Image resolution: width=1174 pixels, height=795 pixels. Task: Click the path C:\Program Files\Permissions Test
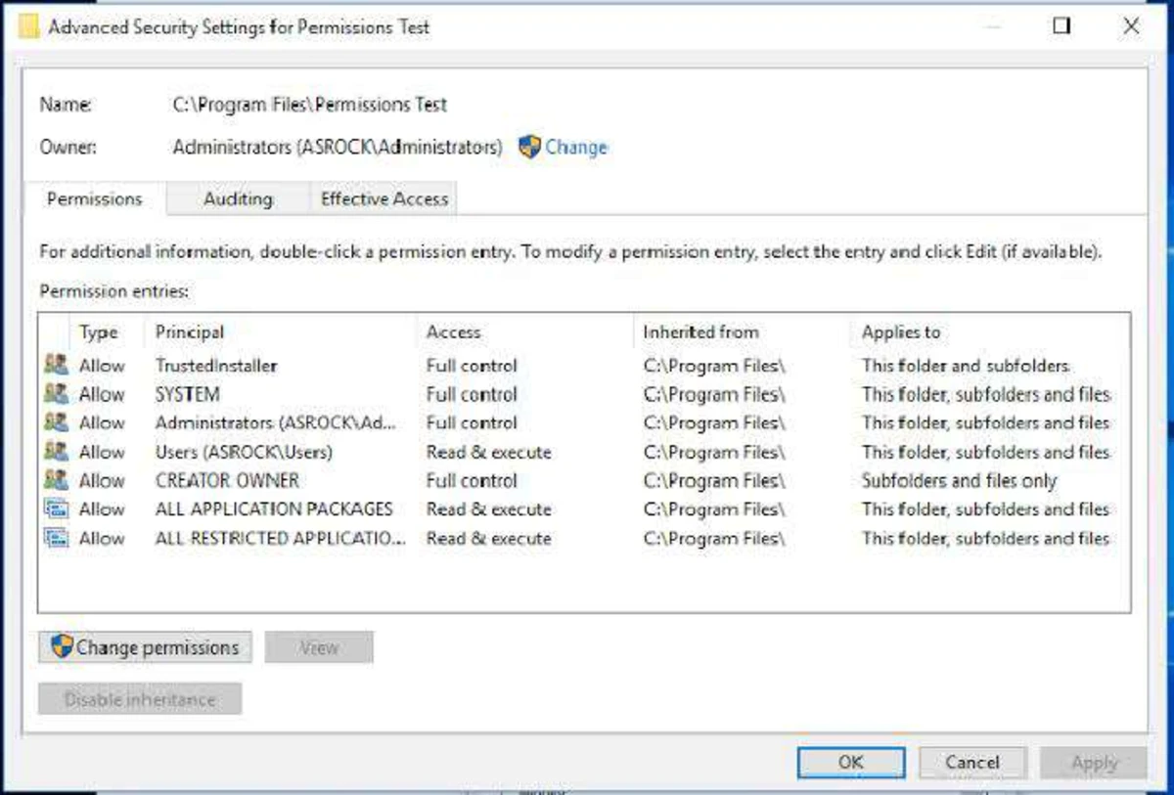(x=310, y=105)
